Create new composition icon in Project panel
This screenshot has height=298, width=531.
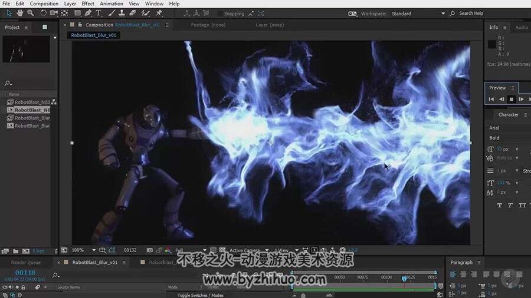26,251
